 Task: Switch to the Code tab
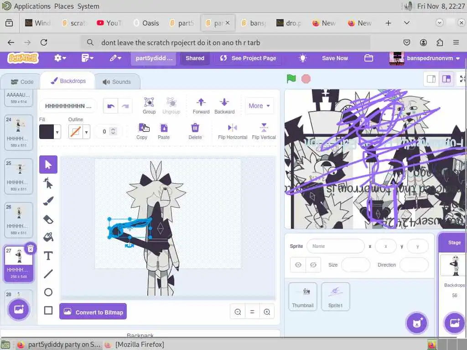point(22,82)
